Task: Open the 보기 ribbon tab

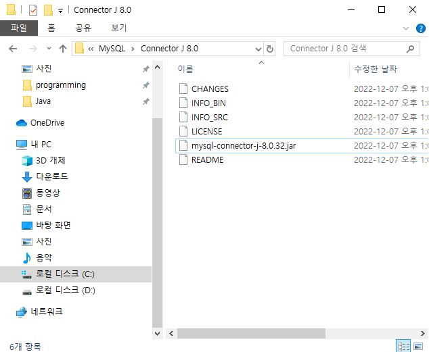Action: (x=118, y=28)
